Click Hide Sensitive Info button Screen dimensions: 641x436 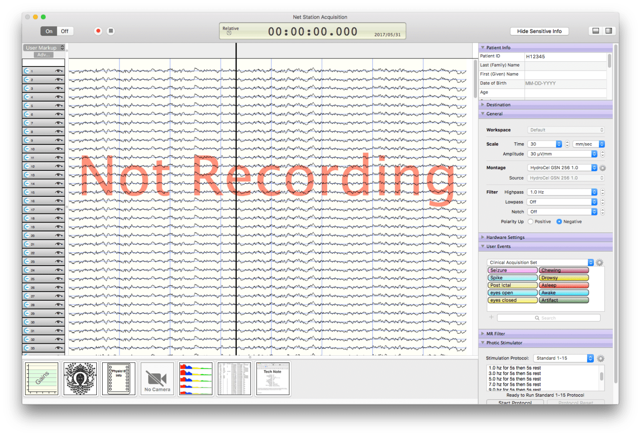(539, 31)
